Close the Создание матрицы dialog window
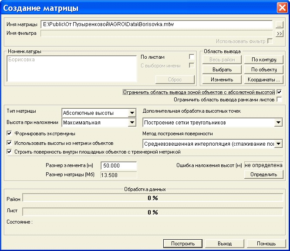The height and width of the screenshot is (251, 290). point(281,7)
